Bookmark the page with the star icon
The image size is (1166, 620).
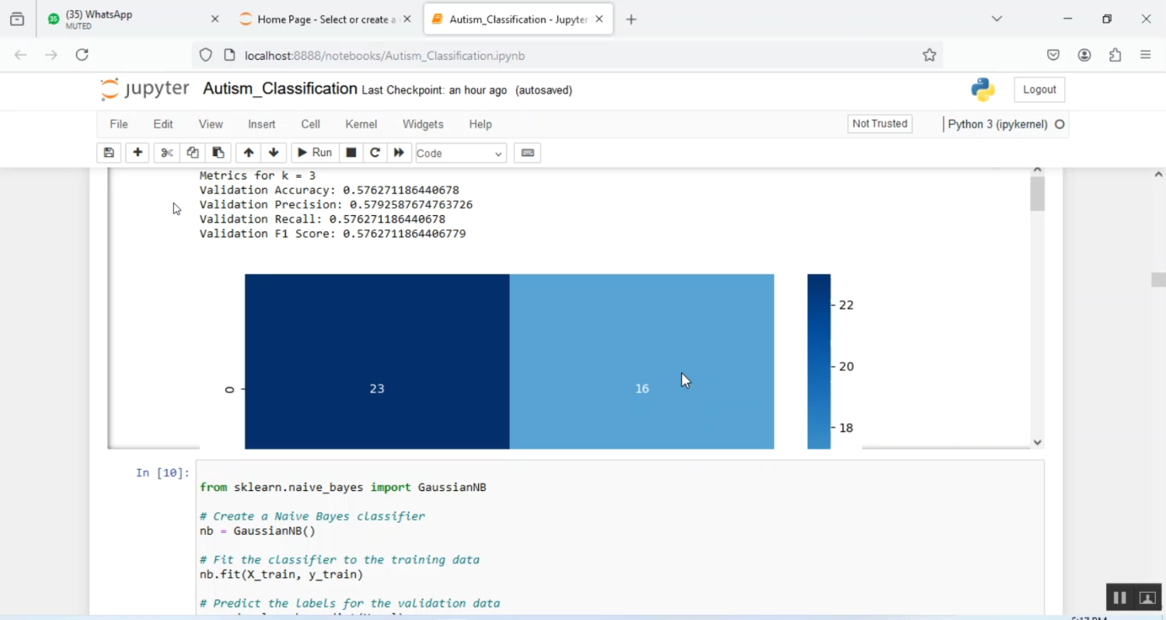pos(929,55)
